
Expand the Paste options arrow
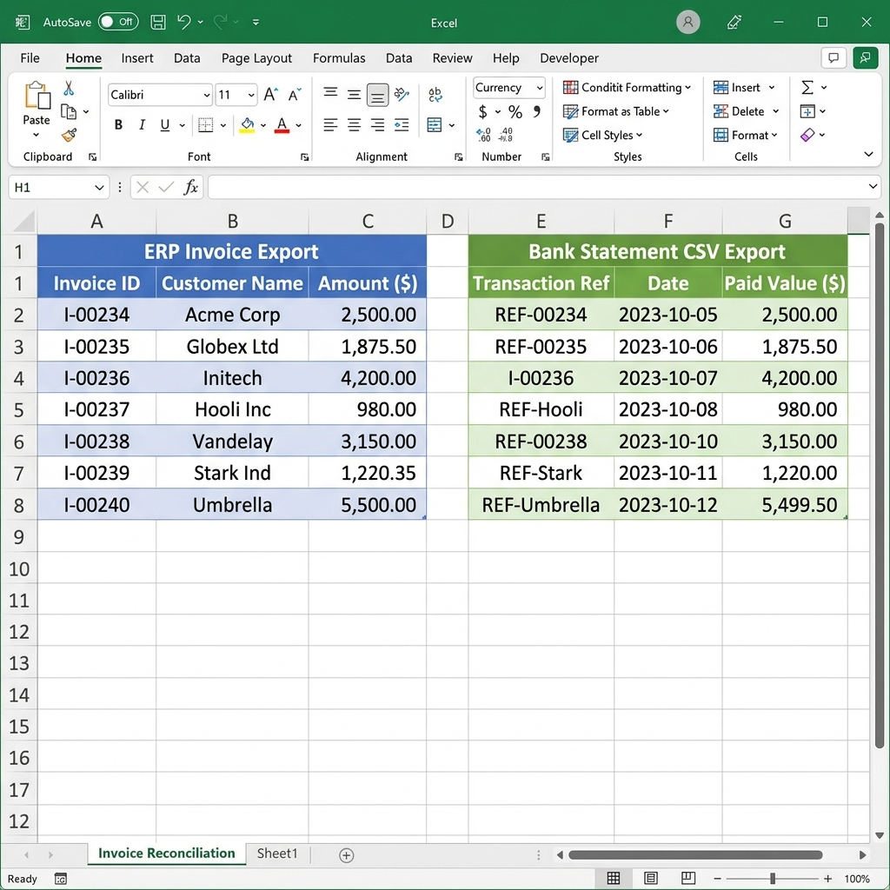coord(37,135)
